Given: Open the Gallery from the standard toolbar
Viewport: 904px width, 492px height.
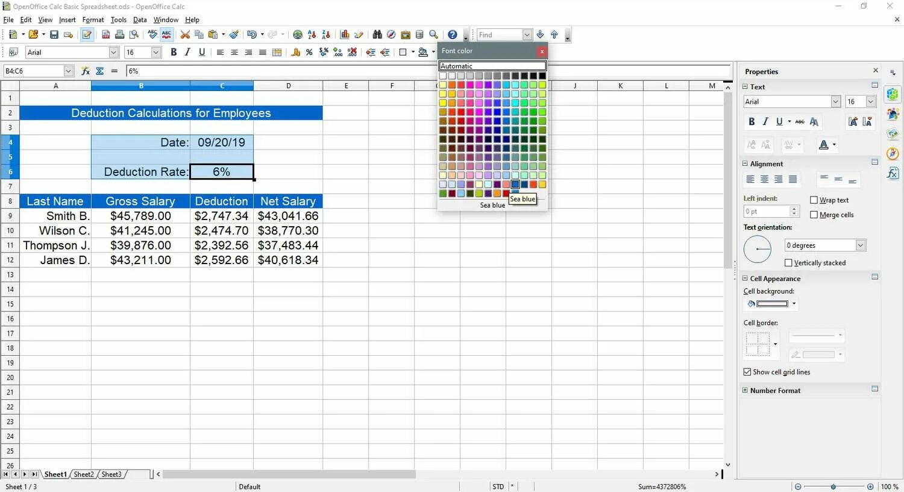Looking at the screenshot, I should tap(406, 35).
